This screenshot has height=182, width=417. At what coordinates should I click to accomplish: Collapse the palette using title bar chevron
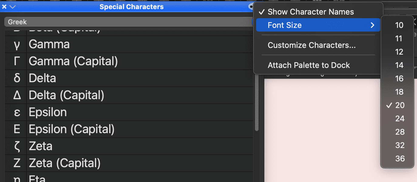12,7
